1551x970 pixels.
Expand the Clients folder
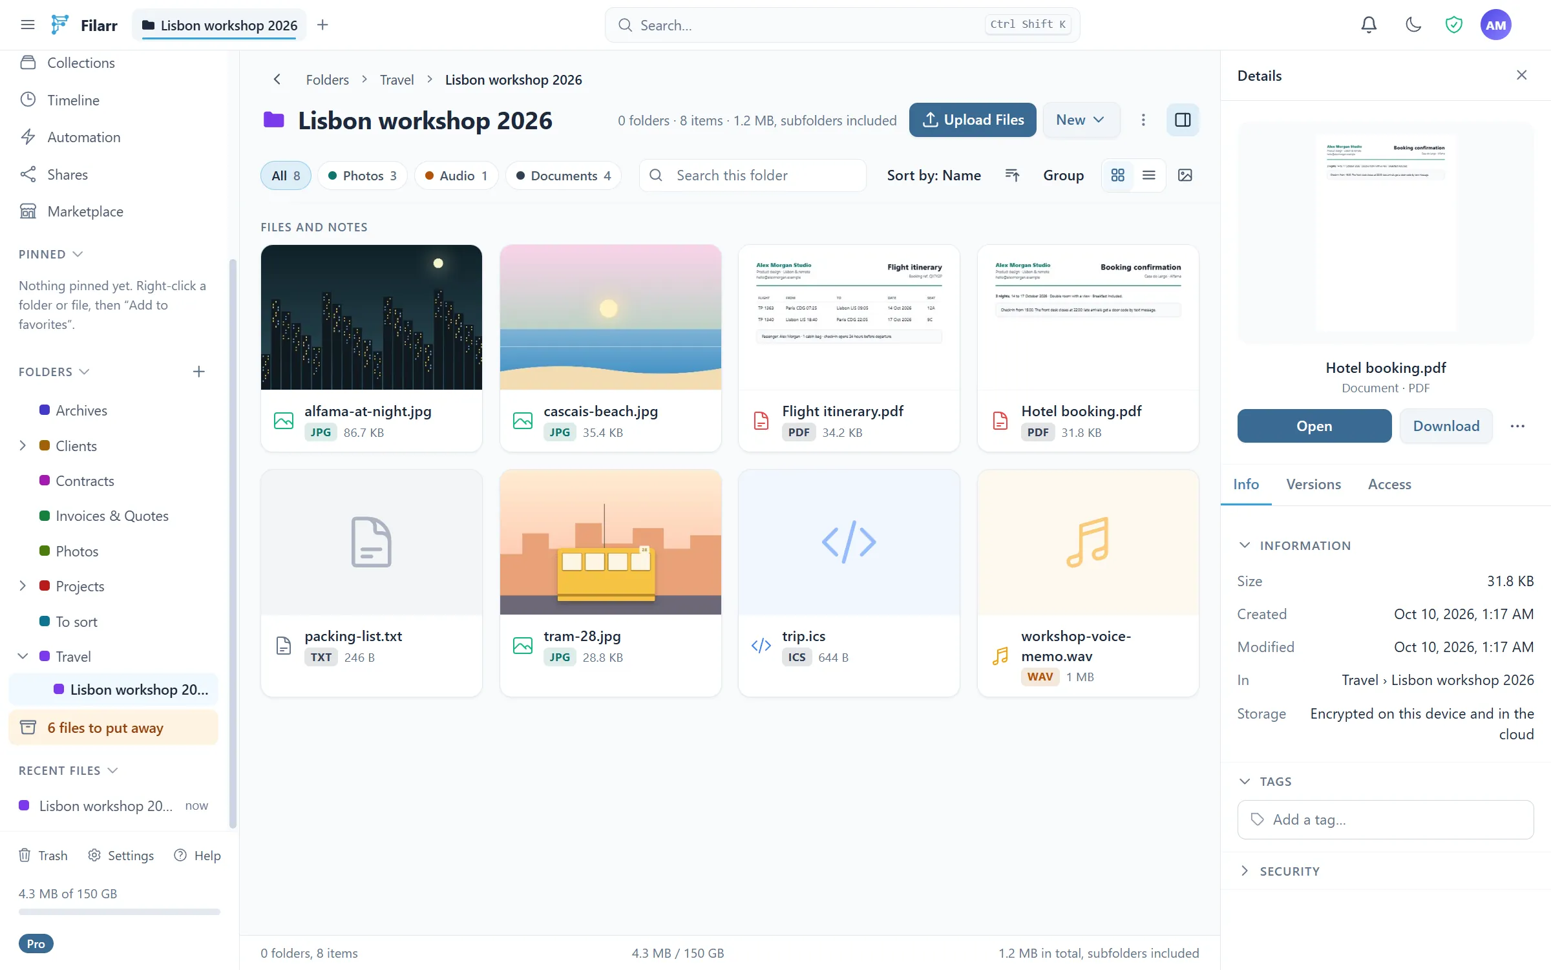(x=23, y=445)
